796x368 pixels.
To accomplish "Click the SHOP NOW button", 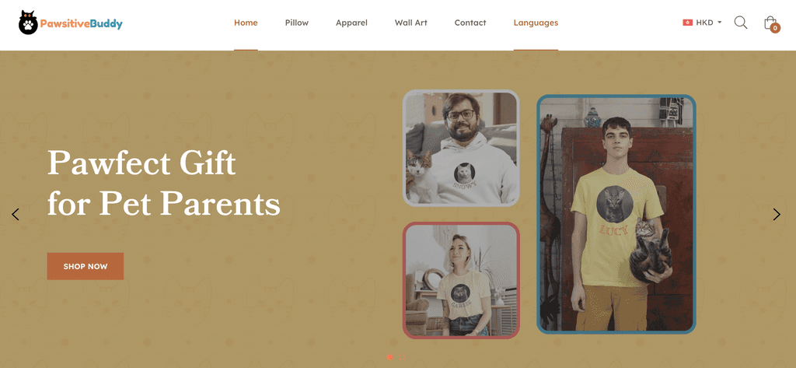I will coord(86,266).
